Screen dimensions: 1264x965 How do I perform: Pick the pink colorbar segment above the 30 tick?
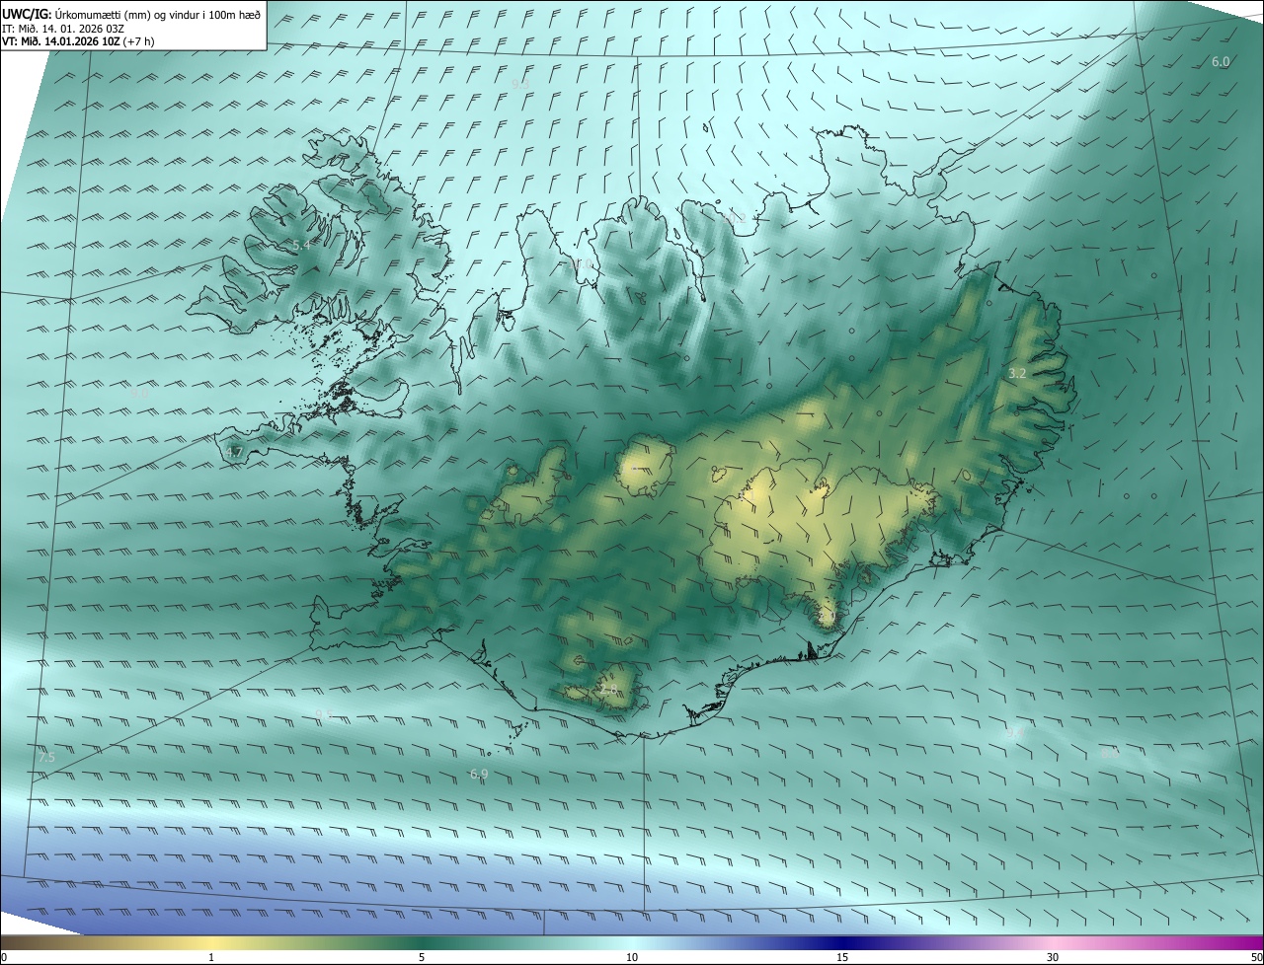coord(1053,943)
